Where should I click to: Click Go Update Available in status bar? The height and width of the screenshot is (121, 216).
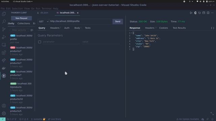coord(188,119)
